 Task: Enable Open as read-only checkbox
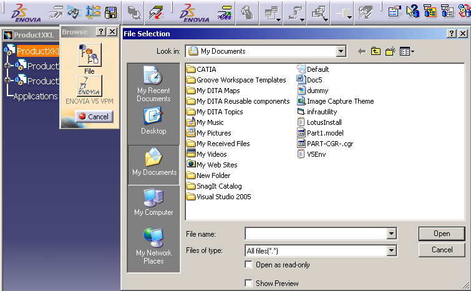[x=250, y=265]
